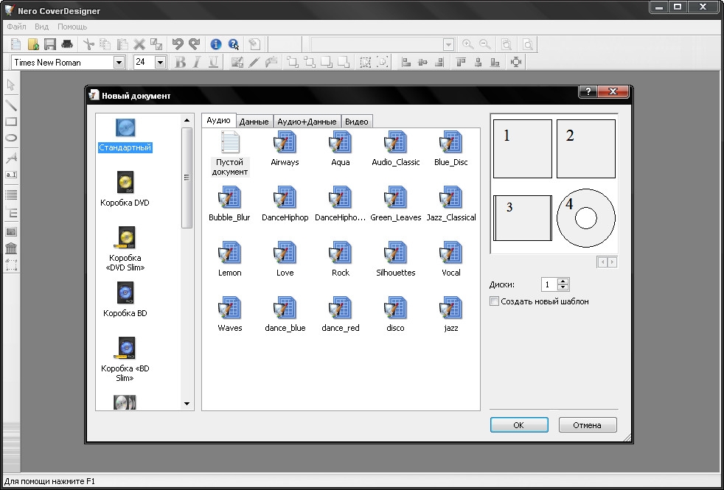Image resolution: width=724 pixels, height=490 pixels.
Task: Switch to the Данные tab
Action: pyautogui.click(x=254, y=122)
